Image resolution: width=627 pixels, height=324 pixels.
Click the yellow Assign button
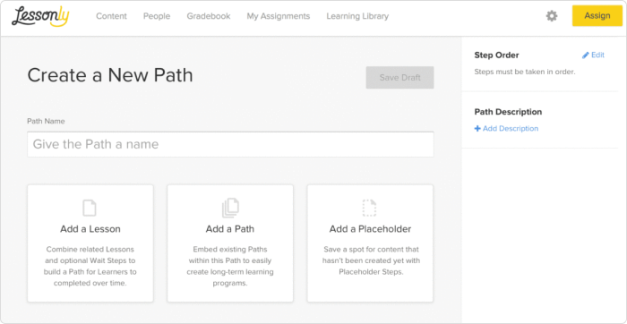(597, 15)
